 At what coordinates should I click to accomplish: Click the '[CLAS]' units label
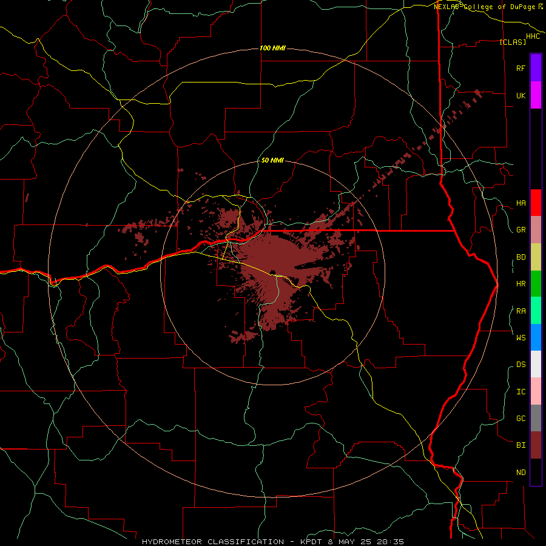click(x=513, y=42)
